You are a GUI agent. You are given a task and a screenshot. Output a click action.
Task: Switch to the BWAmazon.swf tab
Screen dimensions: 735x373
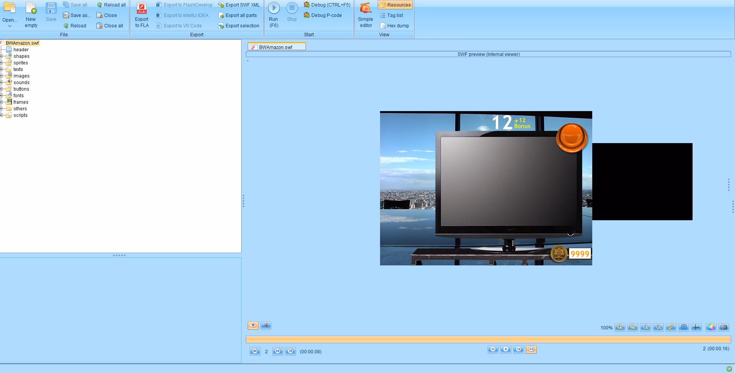click(276, 47)
